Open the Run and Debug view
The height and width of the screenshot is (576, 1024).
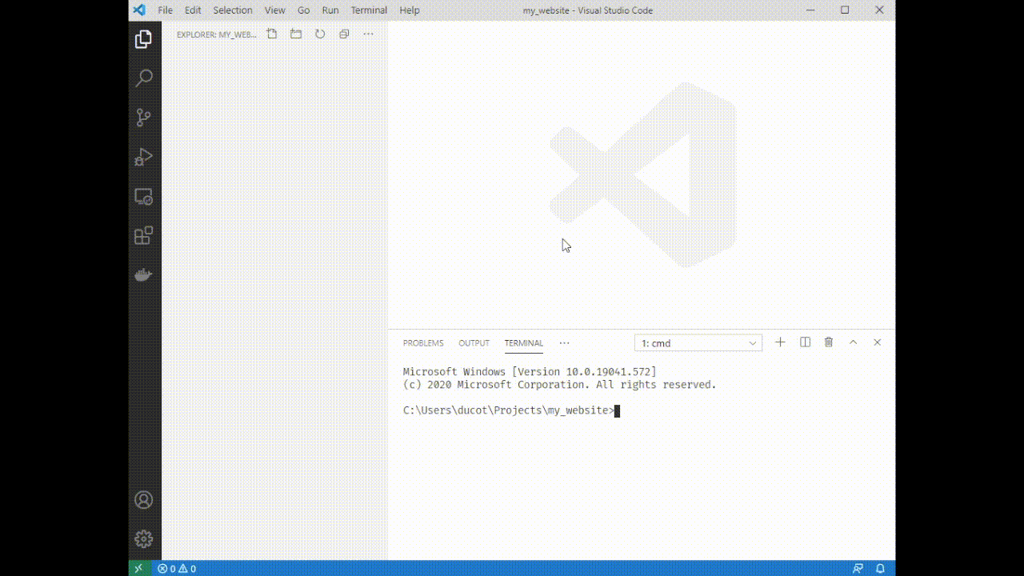coord(144,157)
